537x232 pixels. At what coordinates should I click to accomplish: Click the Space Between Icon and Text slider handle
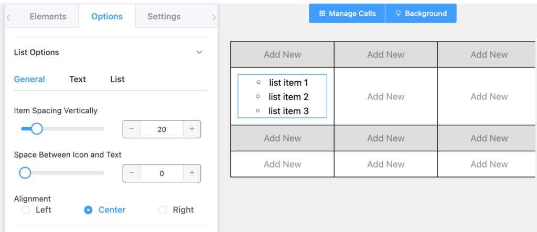[25, 173]
